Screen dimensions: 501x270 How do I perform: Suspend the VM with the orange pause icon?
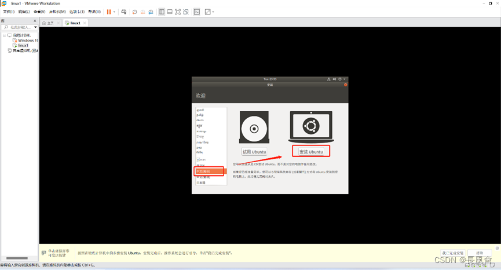tap(109, 12)
